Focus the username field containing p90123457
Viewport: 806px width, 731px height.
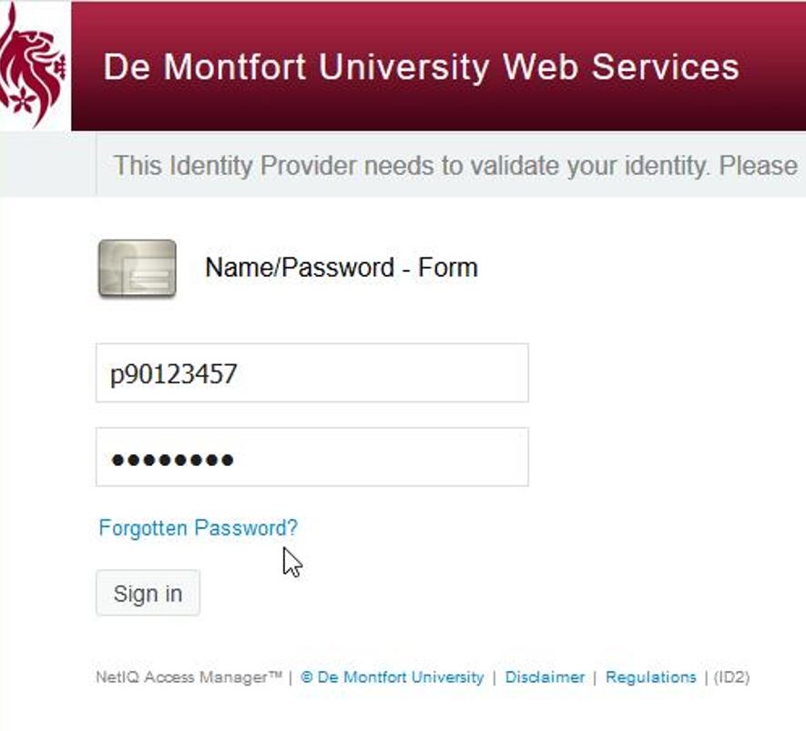(x=311, y=373)
